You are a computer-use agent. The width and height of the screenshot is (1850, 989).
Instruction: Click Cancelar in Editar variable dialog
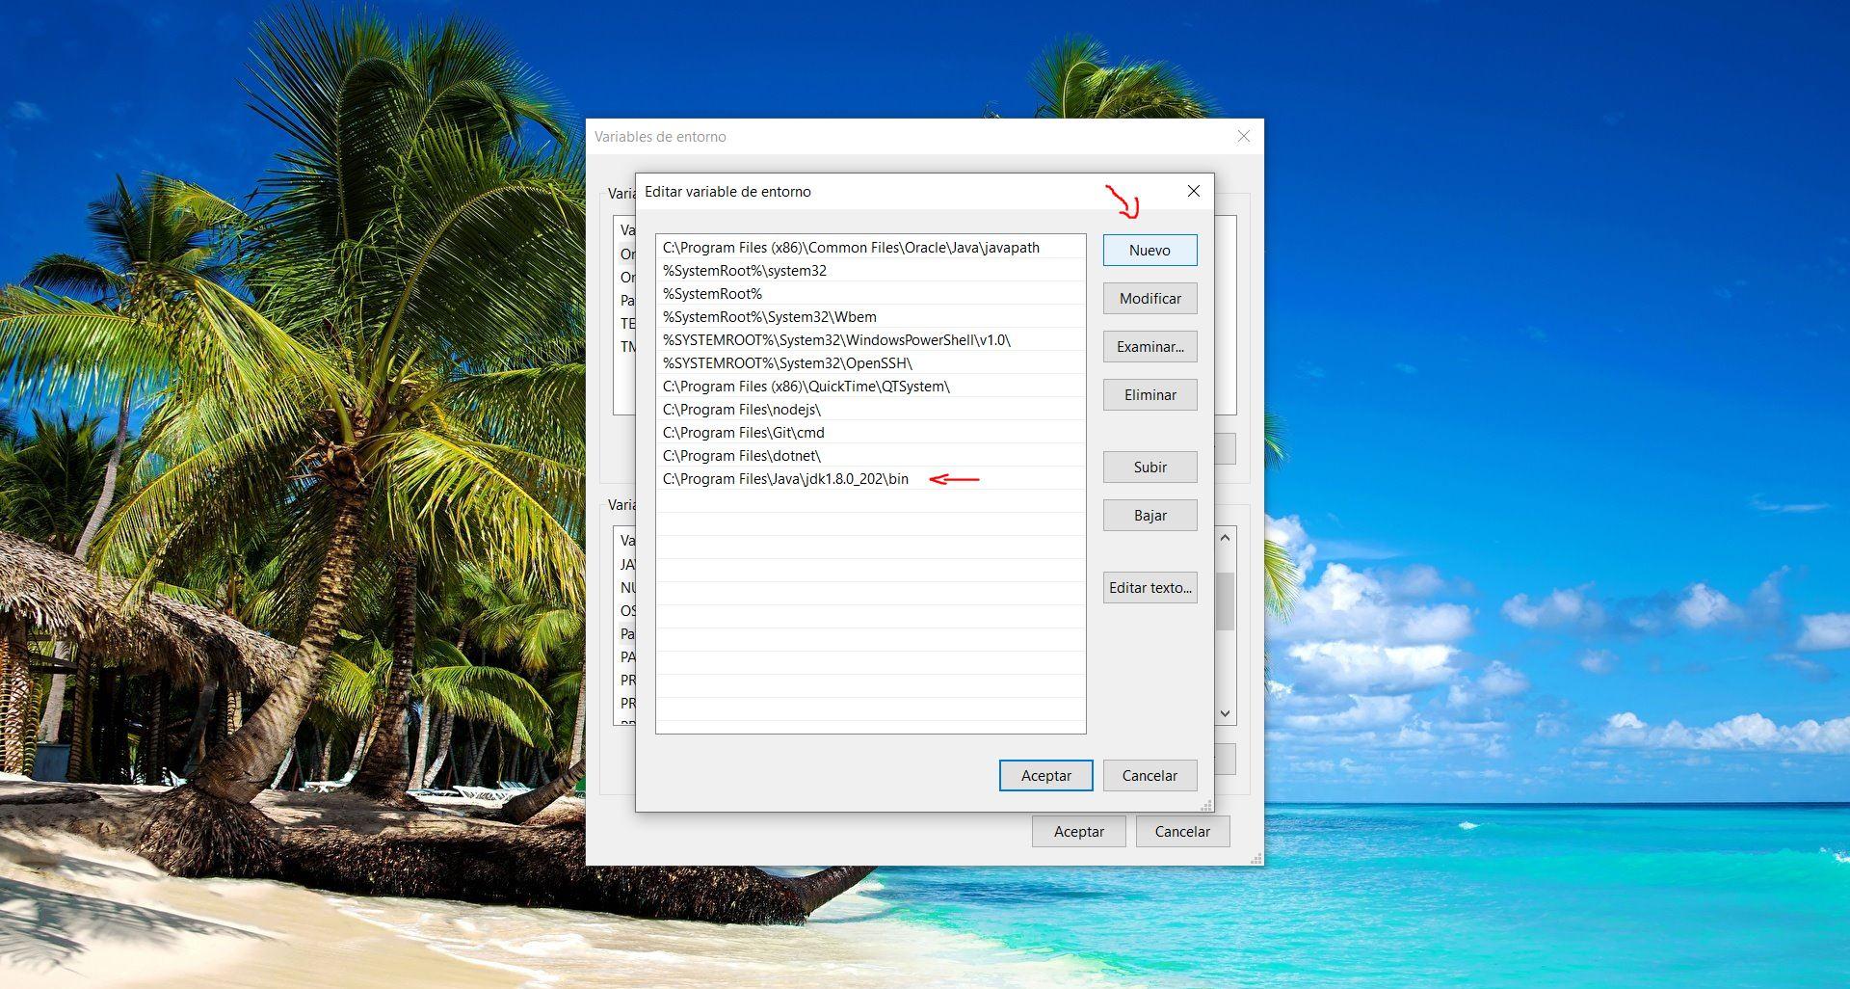tap(1150, 775)
